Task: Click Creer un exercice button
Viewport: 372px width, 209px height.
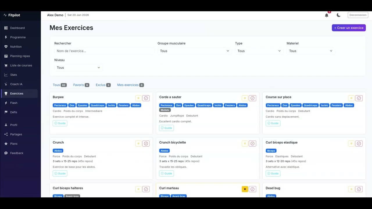Action: point(349,28)
